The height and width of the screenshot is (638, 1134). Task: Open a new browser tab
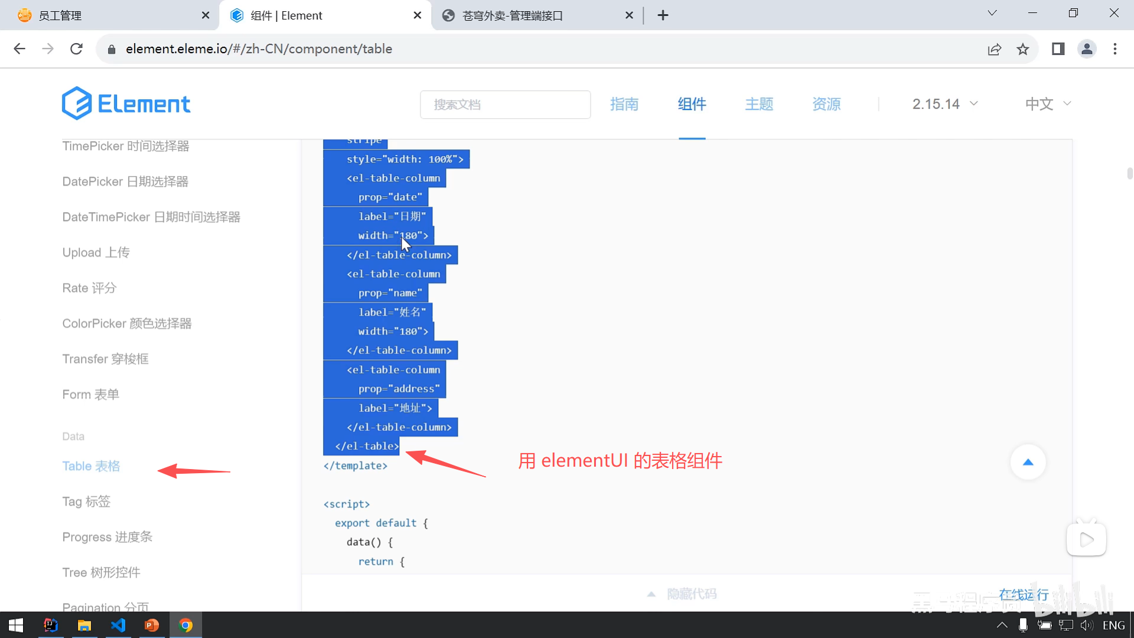point(663,15)
